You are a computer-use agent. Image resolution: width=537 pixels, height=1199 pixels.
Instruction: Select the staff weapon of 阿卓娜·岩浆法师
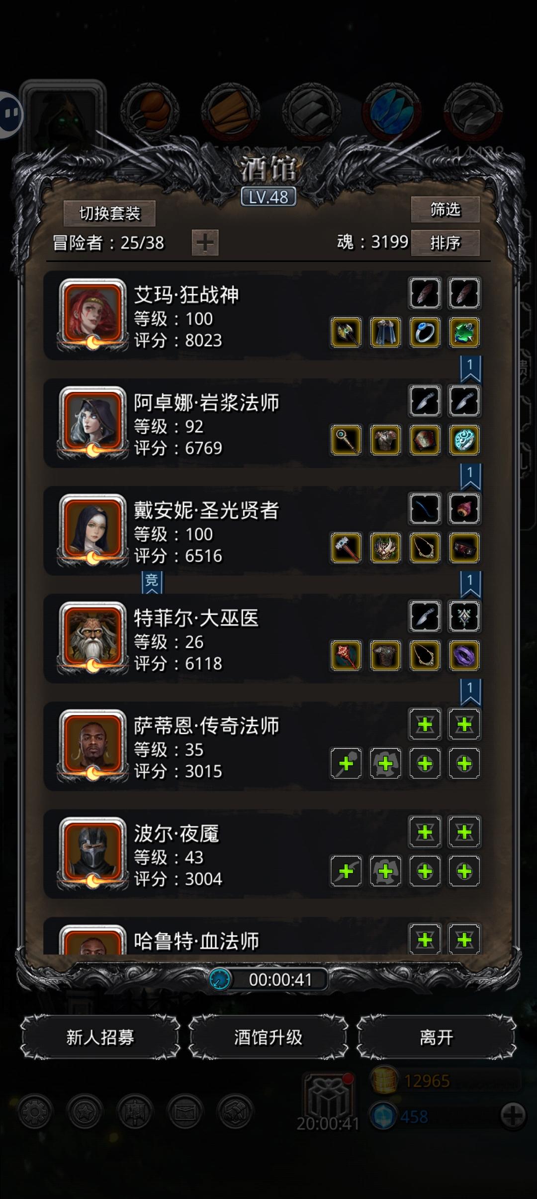[346, 440]
